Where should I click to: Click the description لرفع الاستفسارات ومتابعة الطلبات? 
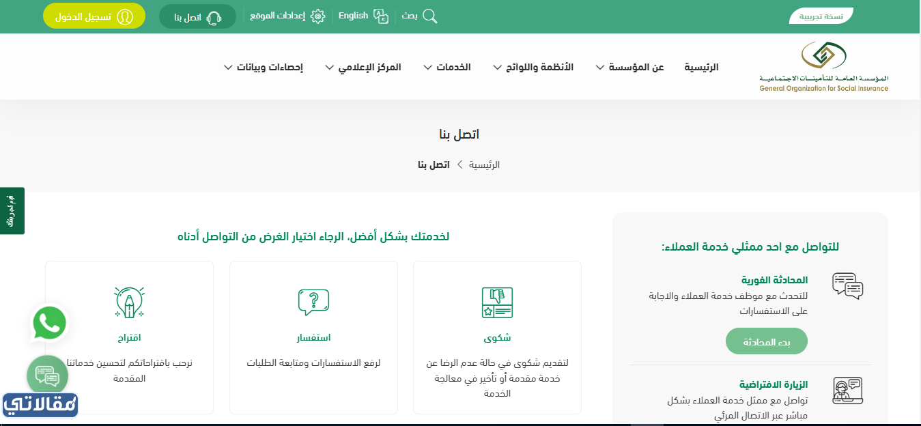coord(313,363)
